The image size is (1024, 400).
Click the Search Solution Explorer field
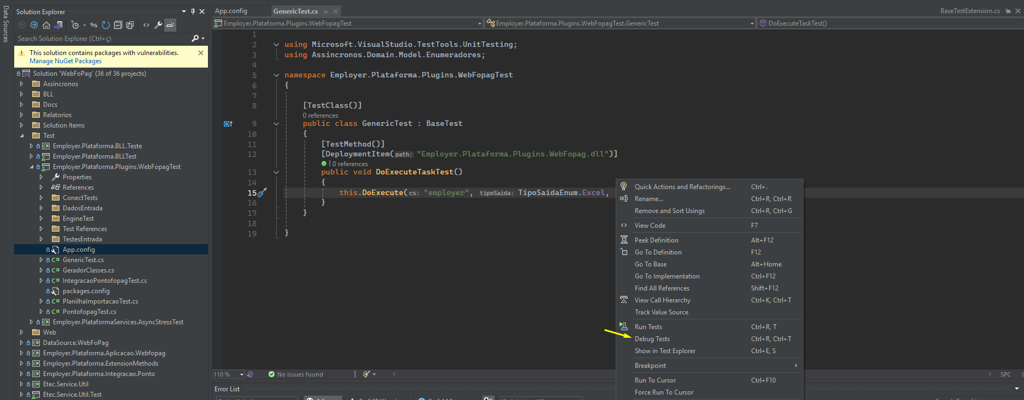(x=104, y=39)
